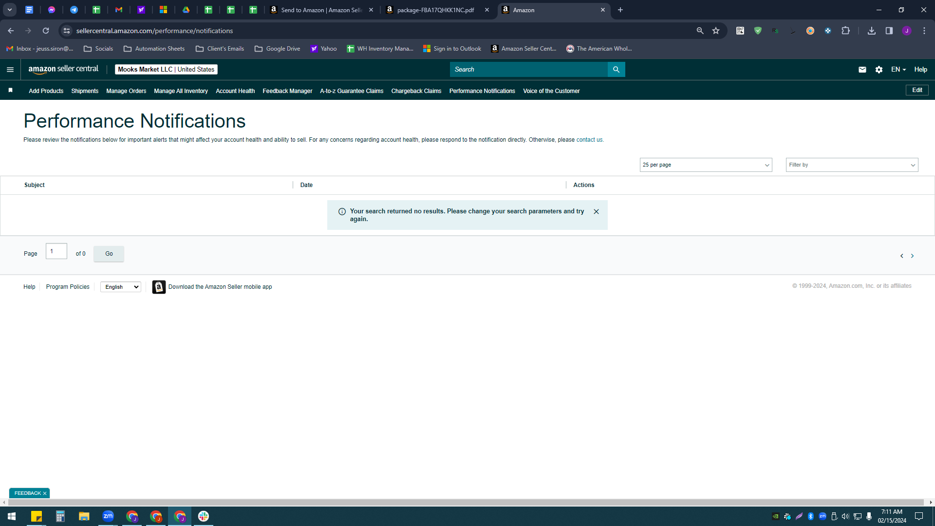Image resolution: width=935 pixels, height=526 pixels.
Task: Click the FEEDBACK button
Action: coord(28,493)
